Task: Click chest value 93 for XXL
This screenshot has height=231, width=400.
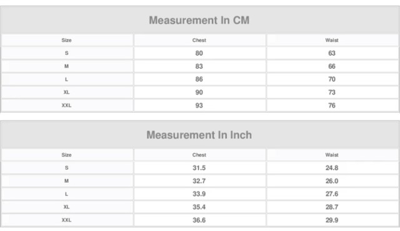Action: [x=199, y=105]
